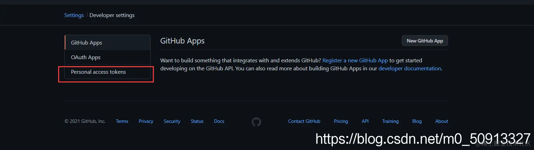Screen dimensions: 534x150
Task: Go to the Training footer link
Action: (x=390, y=121)
